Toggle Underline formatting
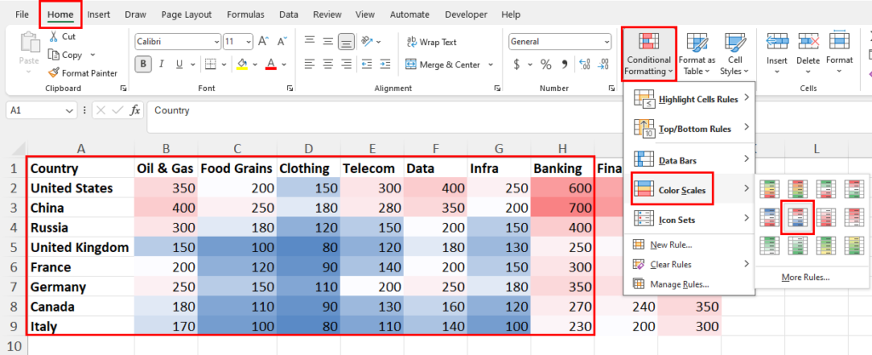872x355 pixels. point(179,65)
